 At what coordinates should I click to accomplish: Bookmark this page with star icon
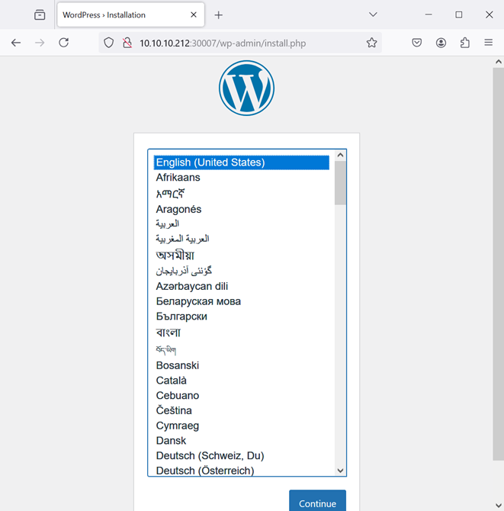coord(372,43)
